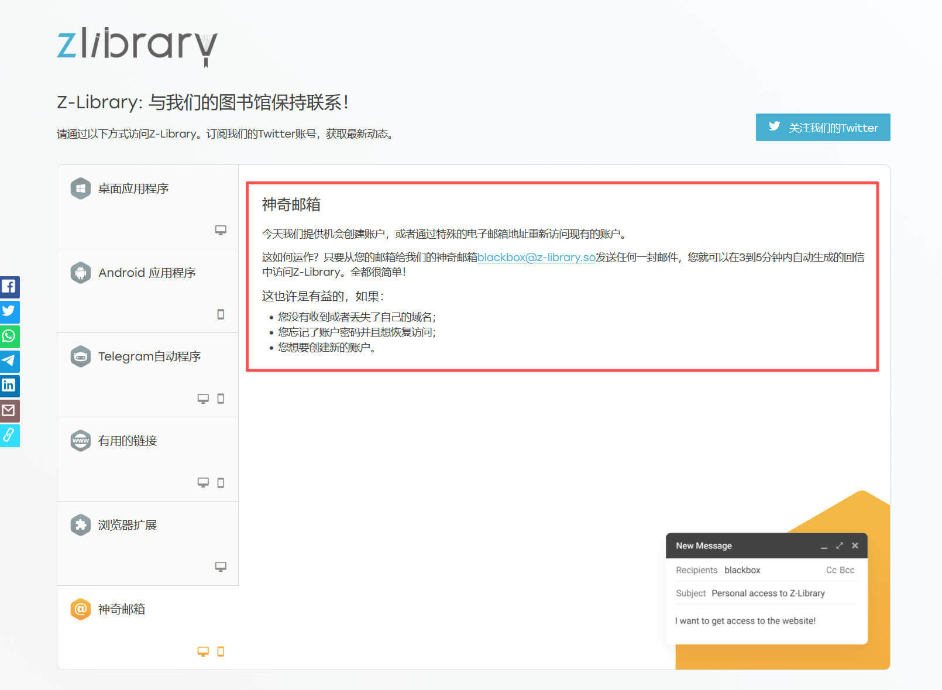Open Facebook sharing from the sidebar

coord(10,287)
